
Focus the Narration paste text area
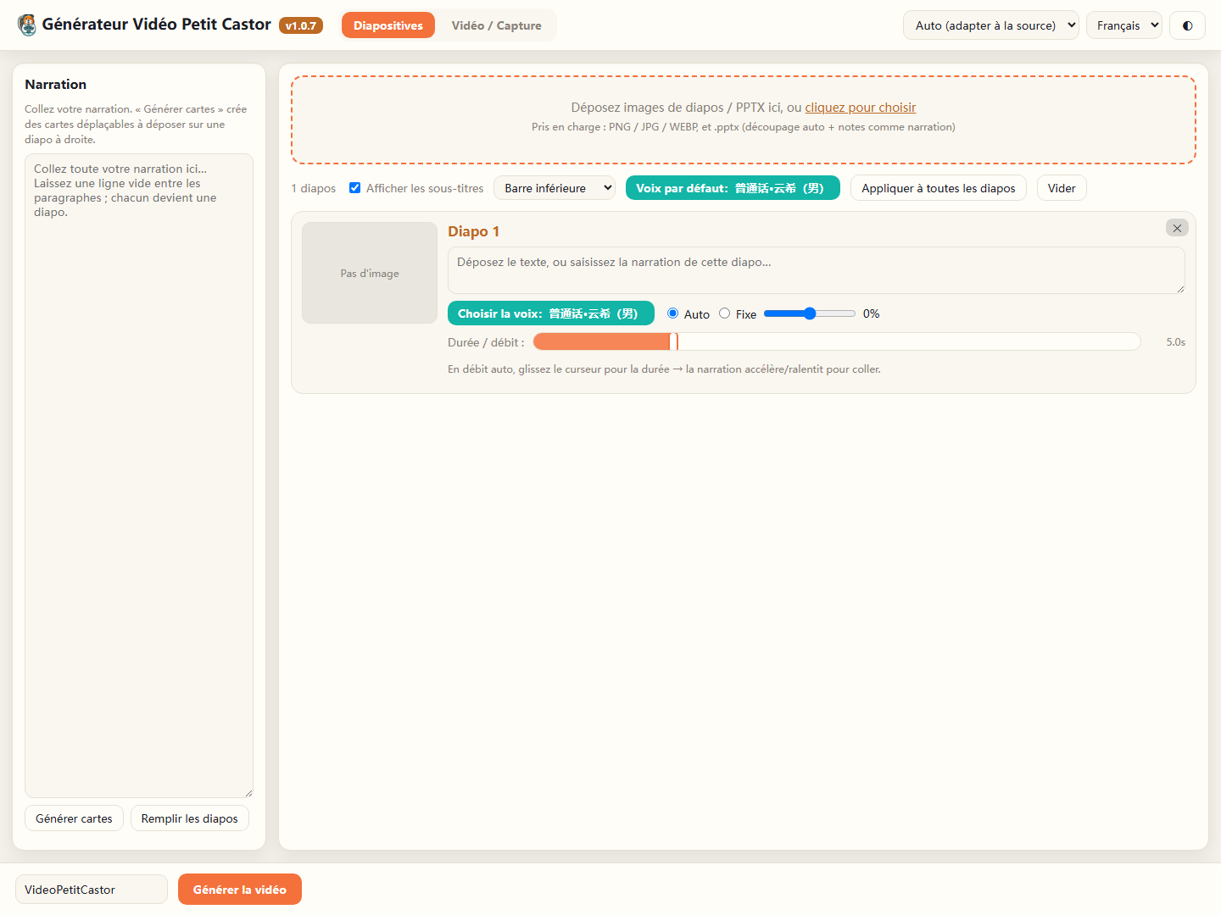coord(139,476)
